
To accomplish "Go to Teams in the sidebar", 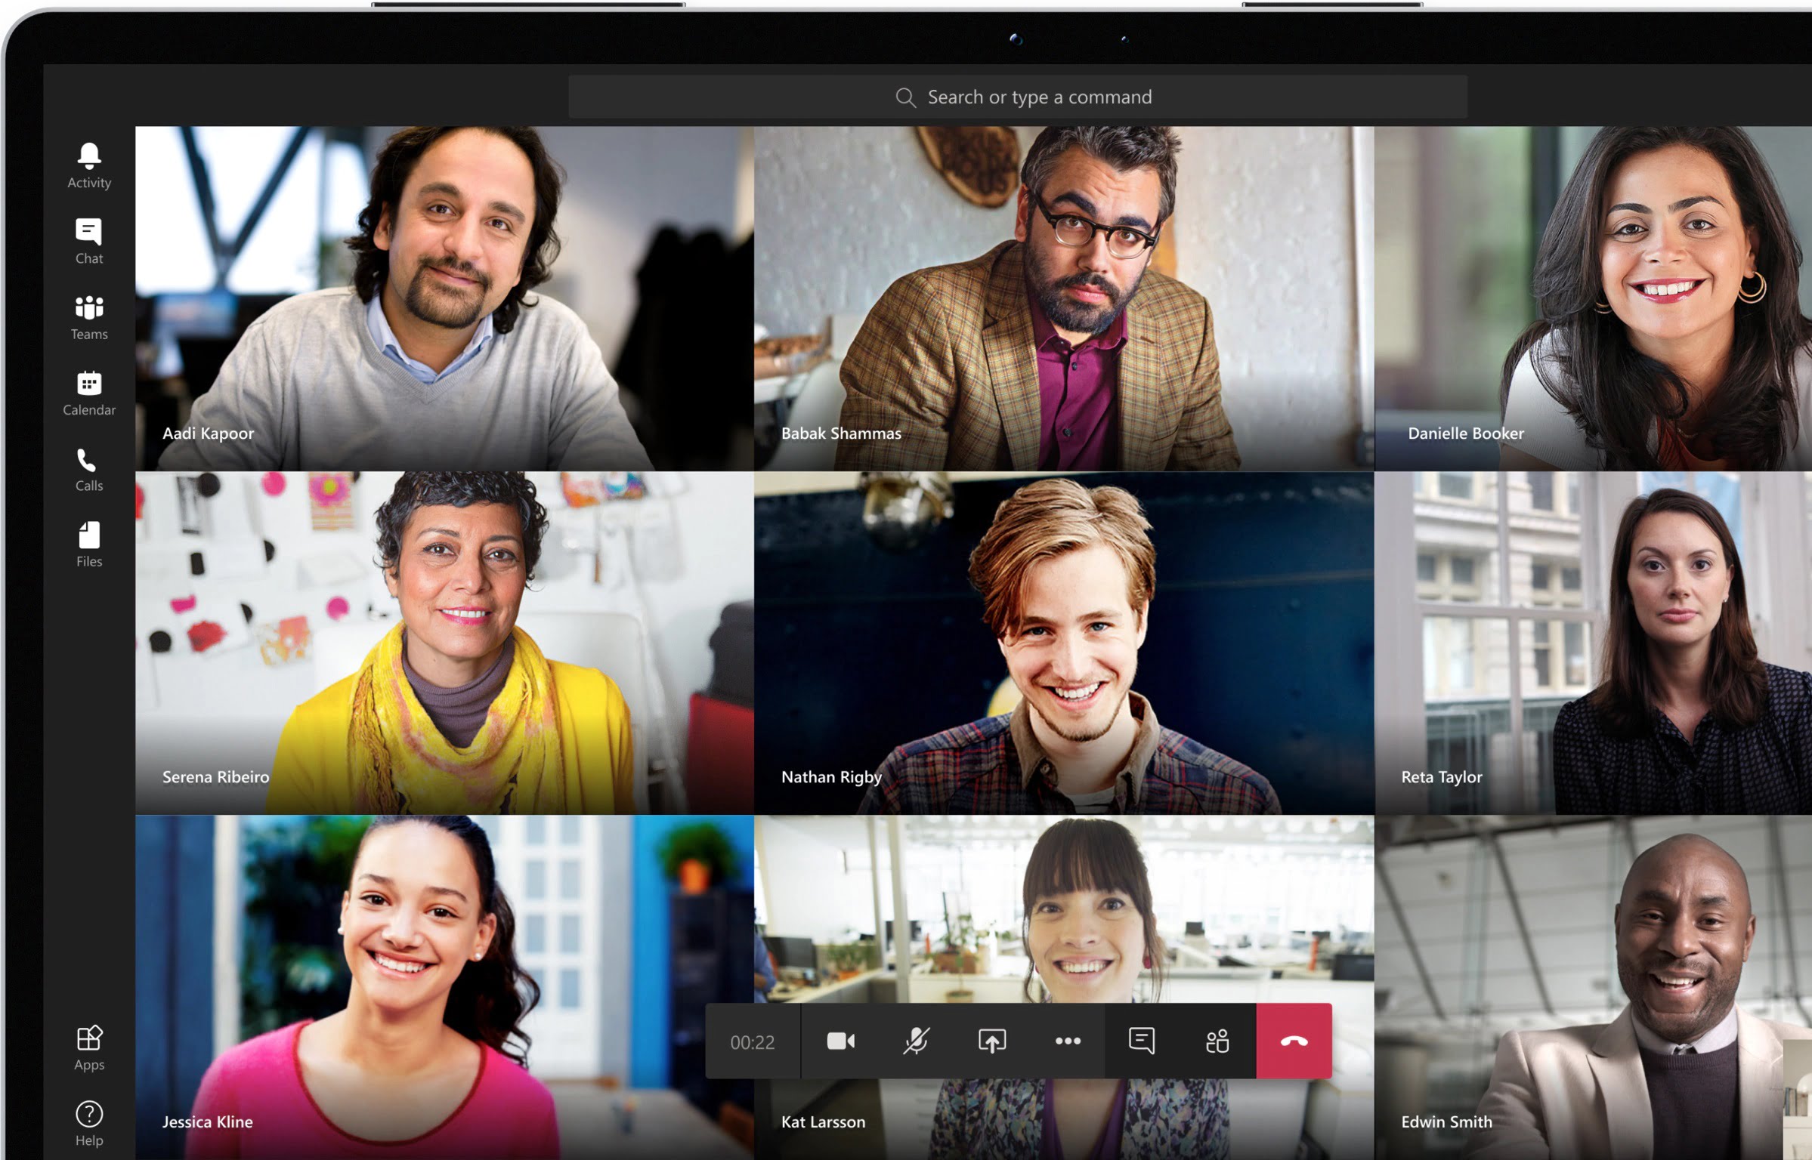I will point(89,317).
